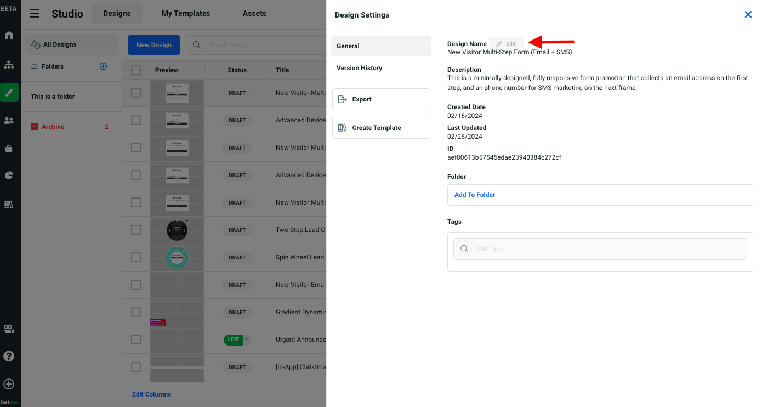Click the video camera icon in sidebar
The image size is (762, 407).
9,330
